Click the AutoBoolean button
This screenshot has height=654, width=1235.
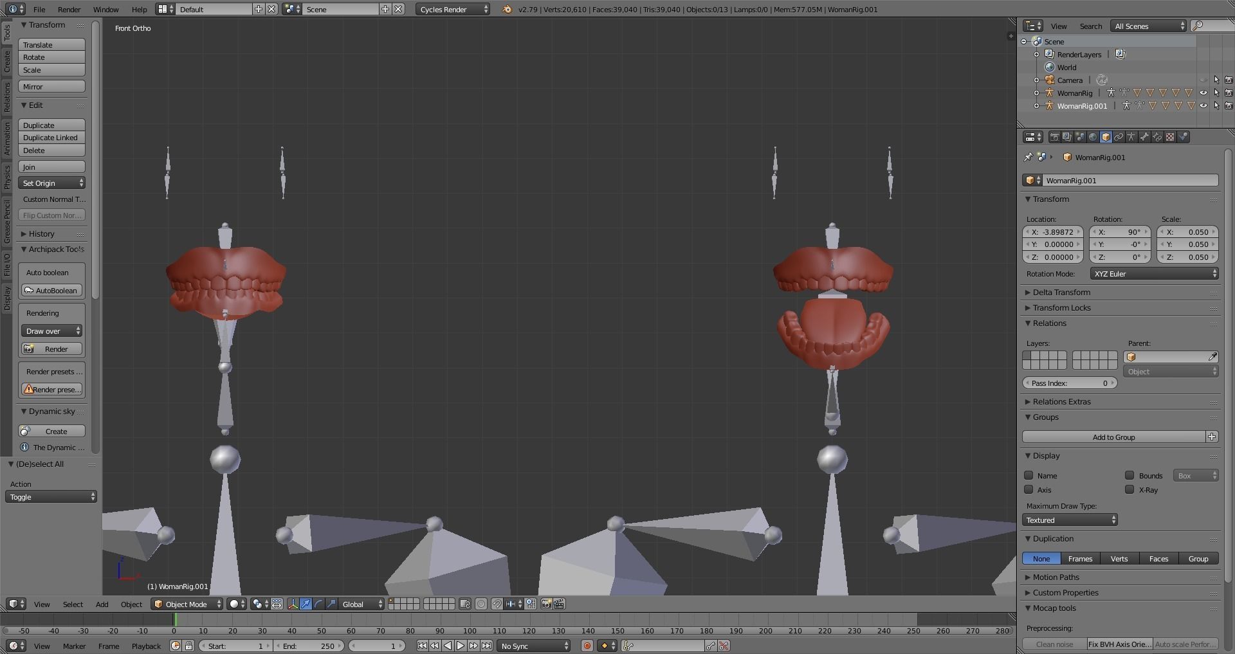(51, 290)
